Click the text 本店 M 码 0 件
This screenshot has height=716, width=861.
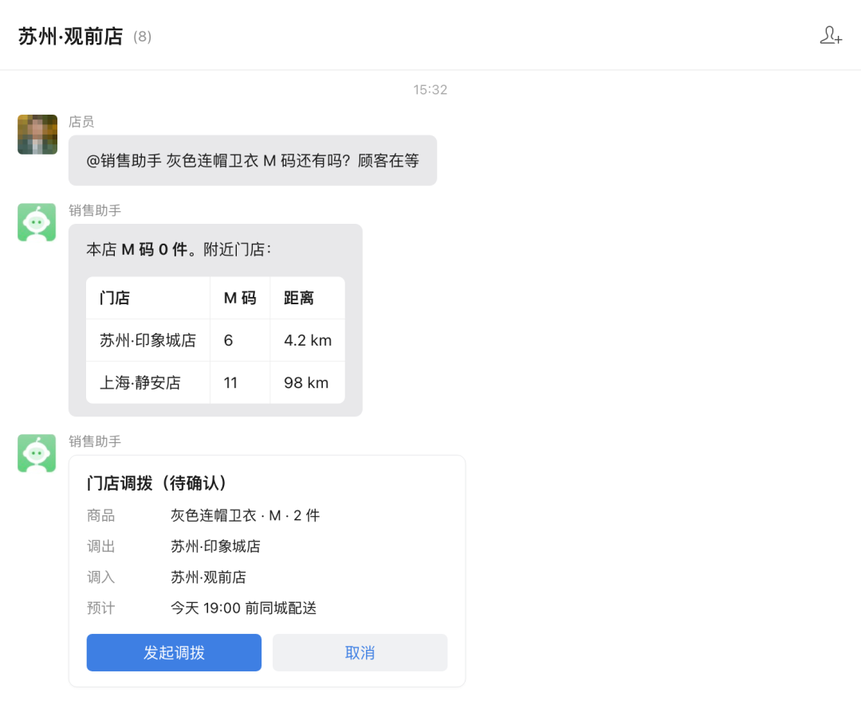click(x=137, y=249)
